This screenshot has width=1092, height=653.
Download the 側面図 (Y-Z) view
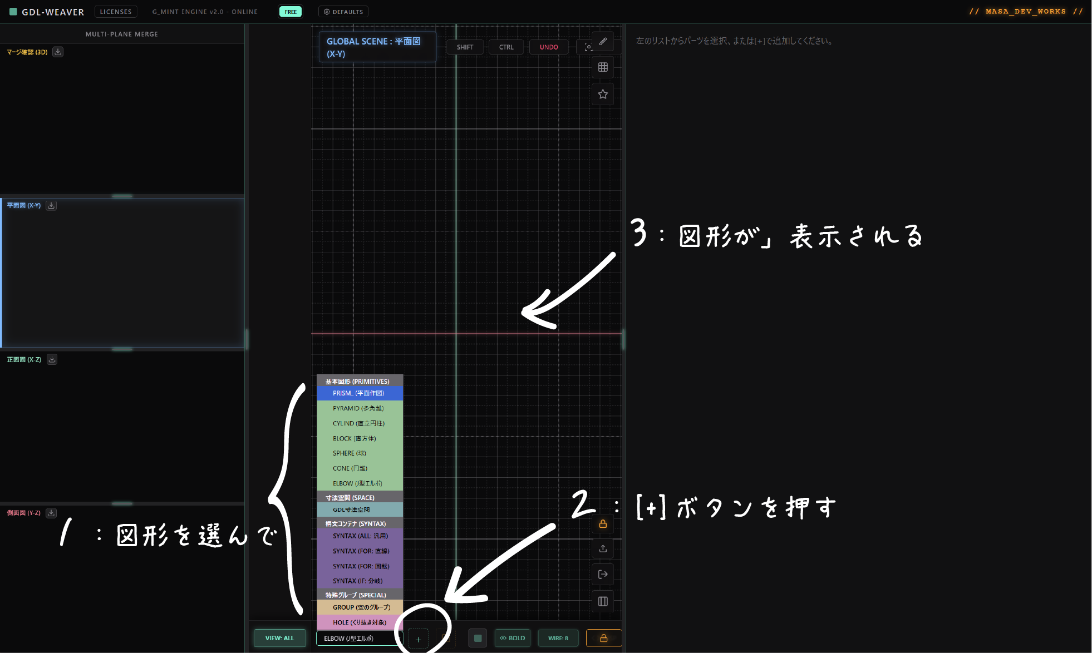click(51, 513)
